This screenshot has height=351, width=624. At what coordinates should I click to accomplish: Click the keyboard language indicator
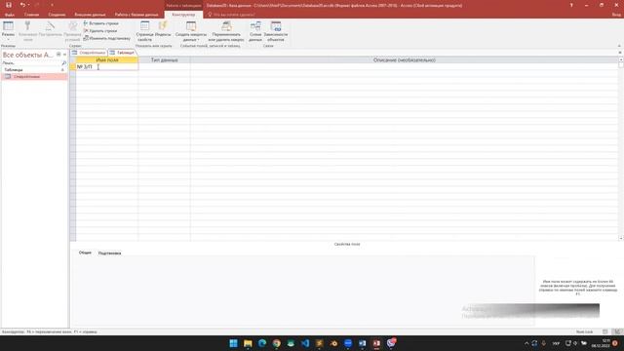point(556,343)
